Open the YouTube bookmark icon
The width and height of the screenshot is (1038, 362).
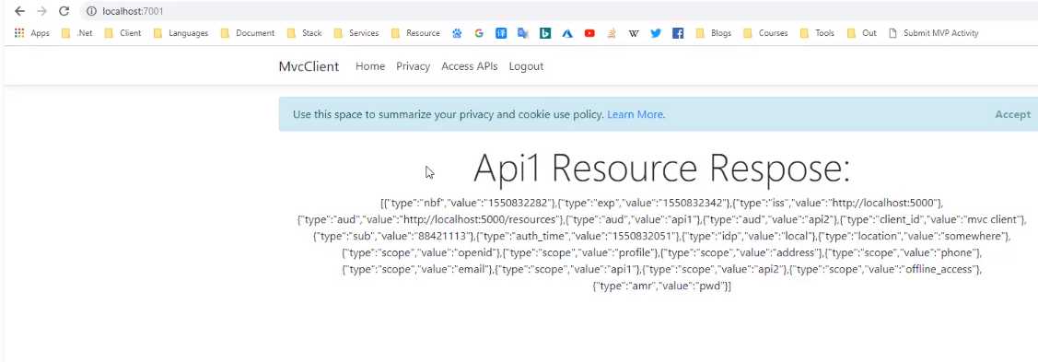589,33
